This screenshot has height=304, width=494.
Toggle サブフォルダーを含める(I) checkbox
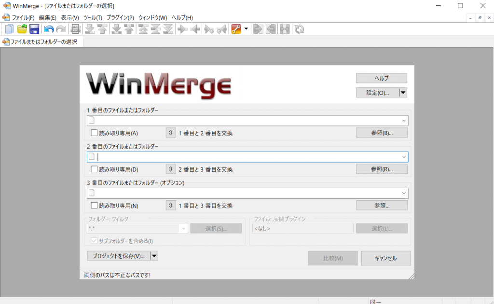coord(94,241)
